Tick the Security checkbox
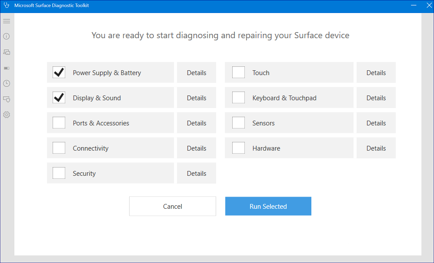The width and height of the screenshot is (434, 263). (x=59, y=173)
